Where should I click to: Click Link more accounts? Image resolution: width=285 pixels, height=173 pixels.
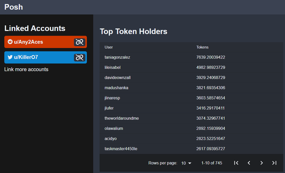26,69
